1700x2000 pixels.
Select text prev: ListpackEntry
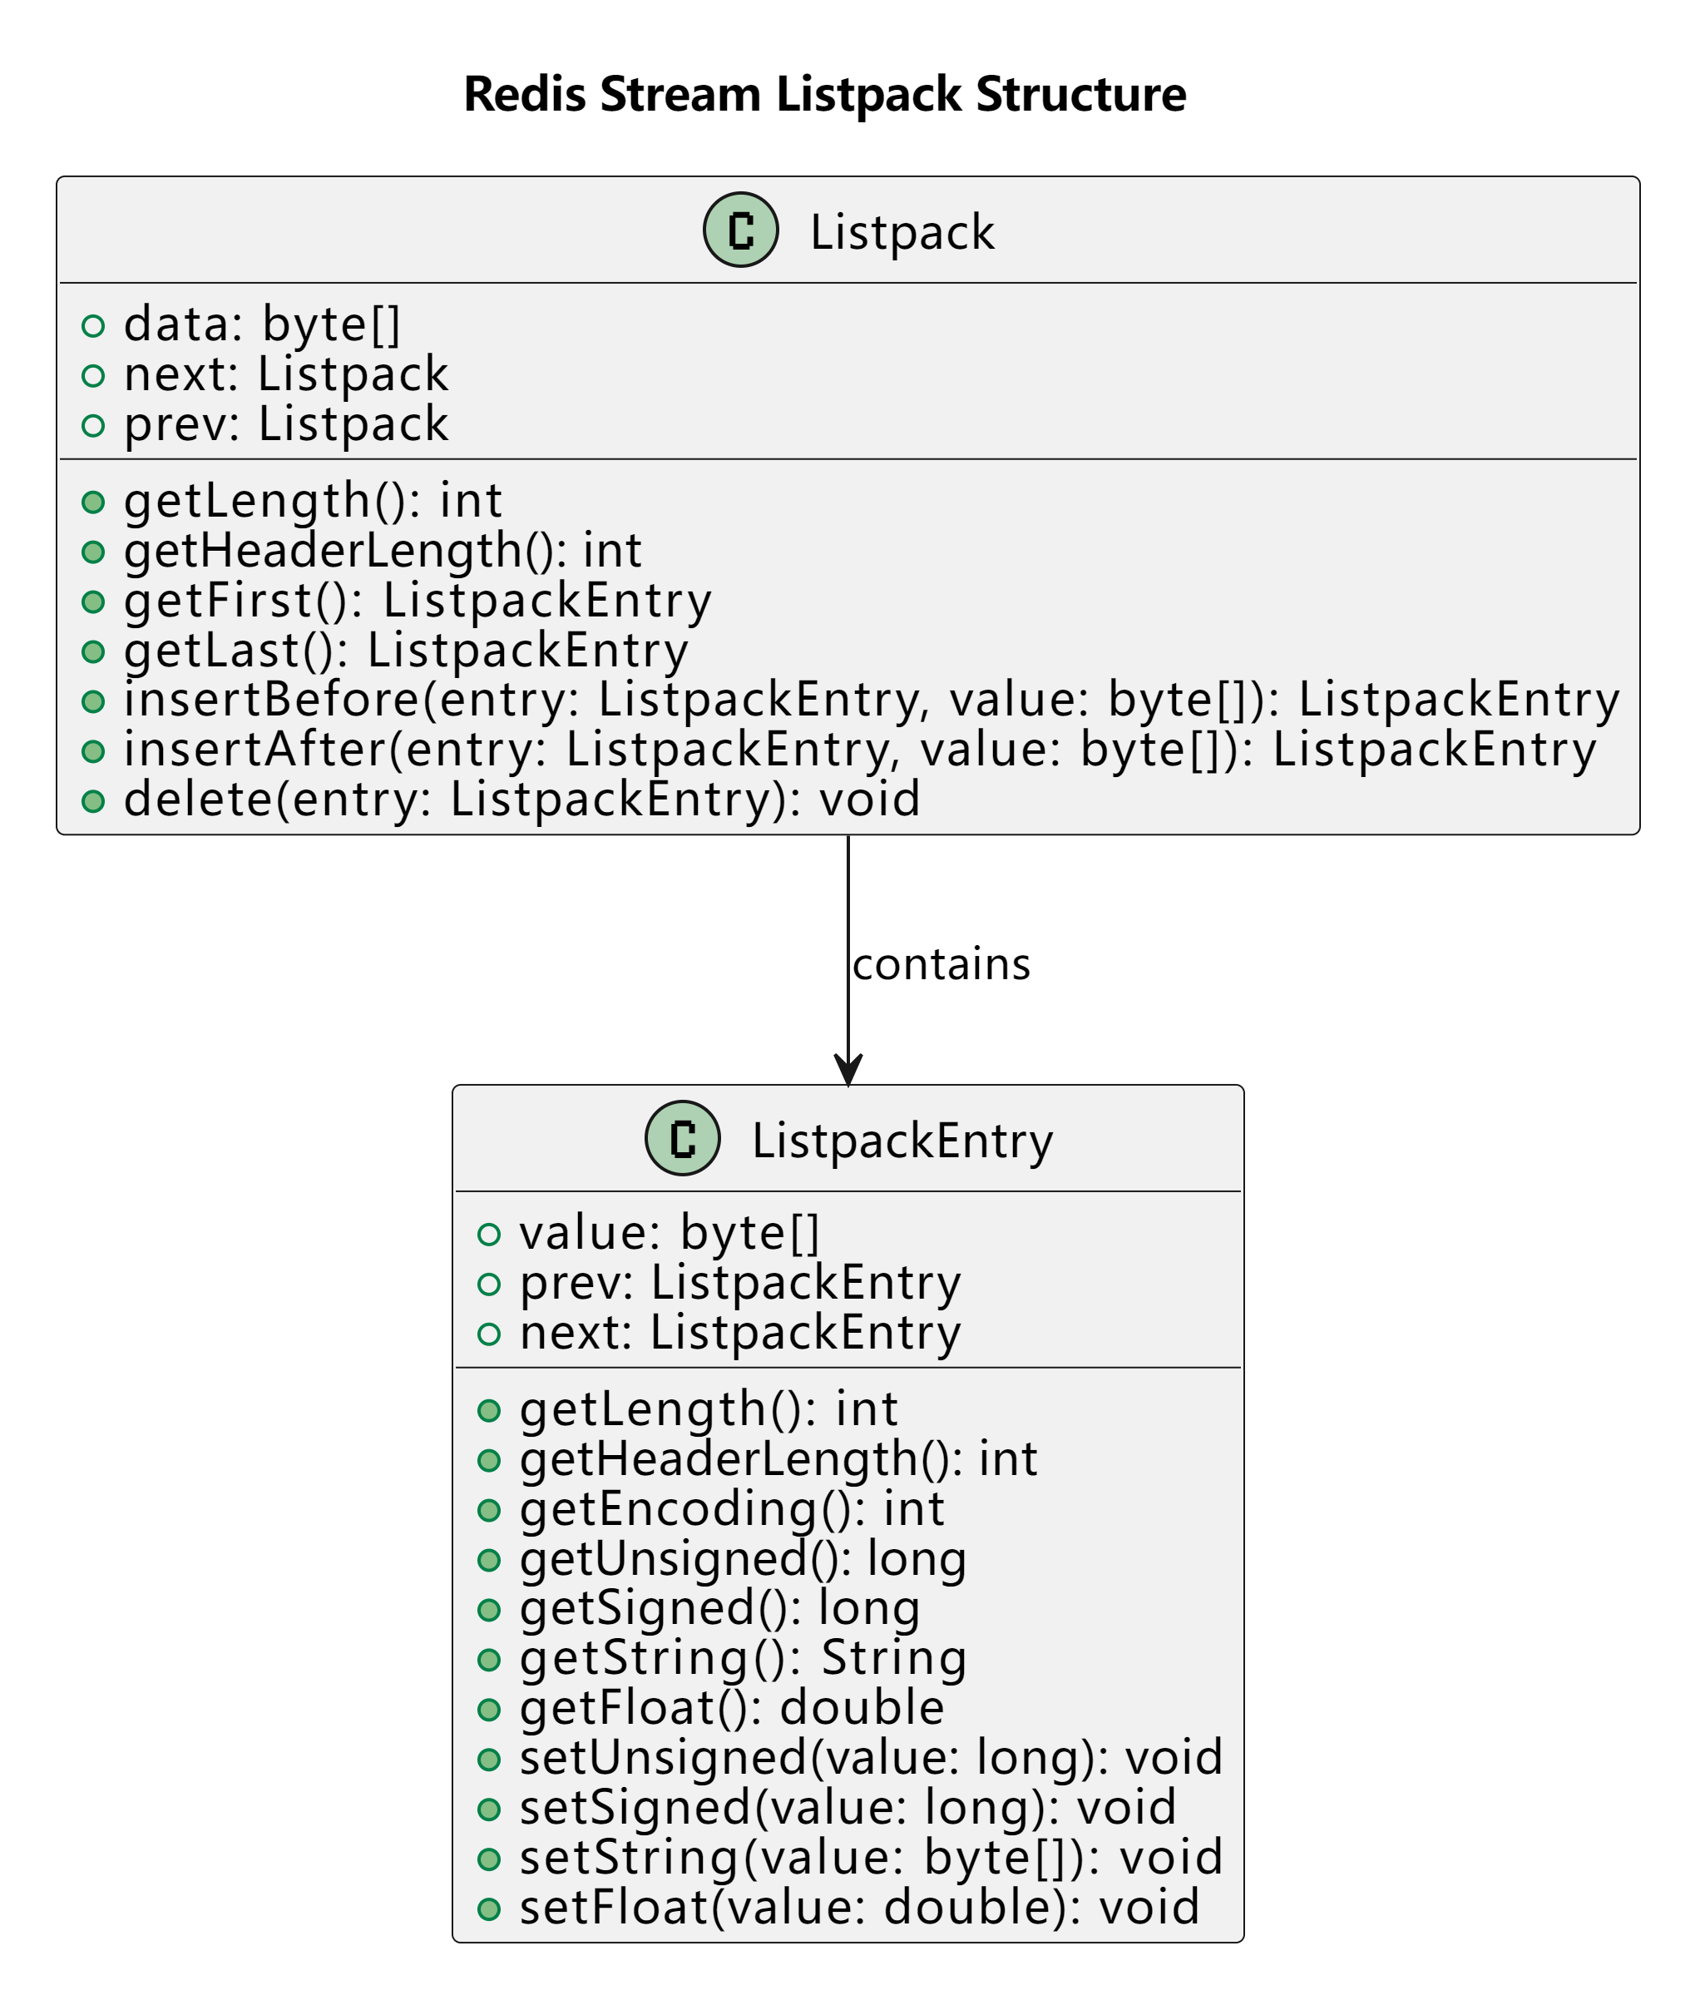[740, 1284]
